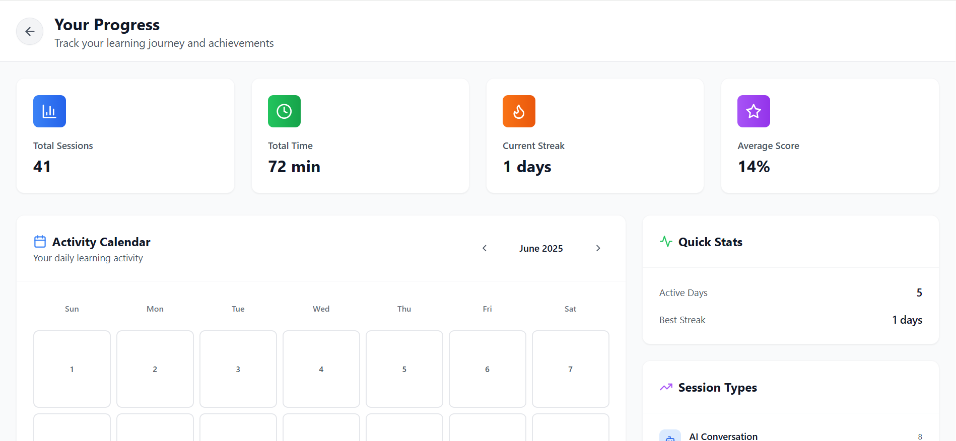Go to previous month in calendar
The image size is (956, 441).
pos(485,248)
